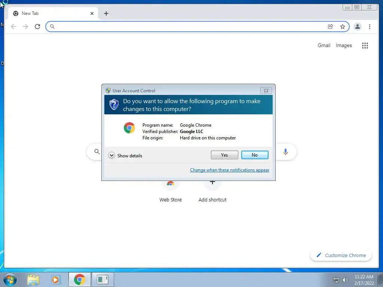The height and width of the screenshot is (287, 383).
Task: Open the Chrome profile avatar menu
Action: [x=357, y=27]
